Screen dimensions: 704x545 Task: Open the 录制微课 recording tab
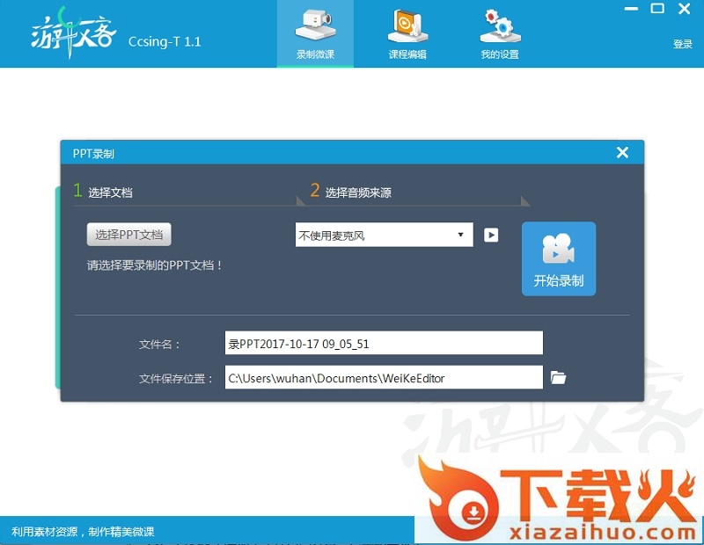click(x=315, y=35)
